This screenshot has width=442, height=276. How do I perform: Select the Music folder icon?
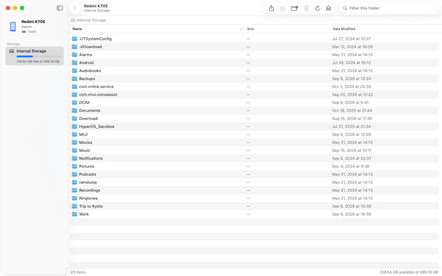tap(75, 150)
